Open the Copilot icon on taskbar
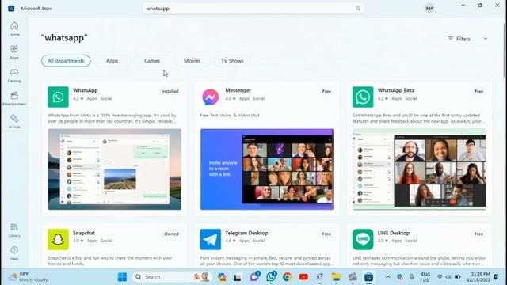 point(222,277)
